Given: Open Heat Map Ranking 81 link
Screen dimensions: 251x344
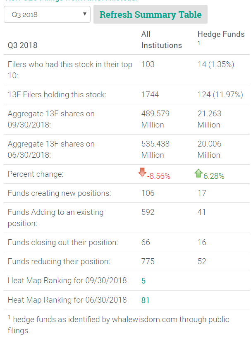Looking at the screenshot, I should tap(145, 300).
